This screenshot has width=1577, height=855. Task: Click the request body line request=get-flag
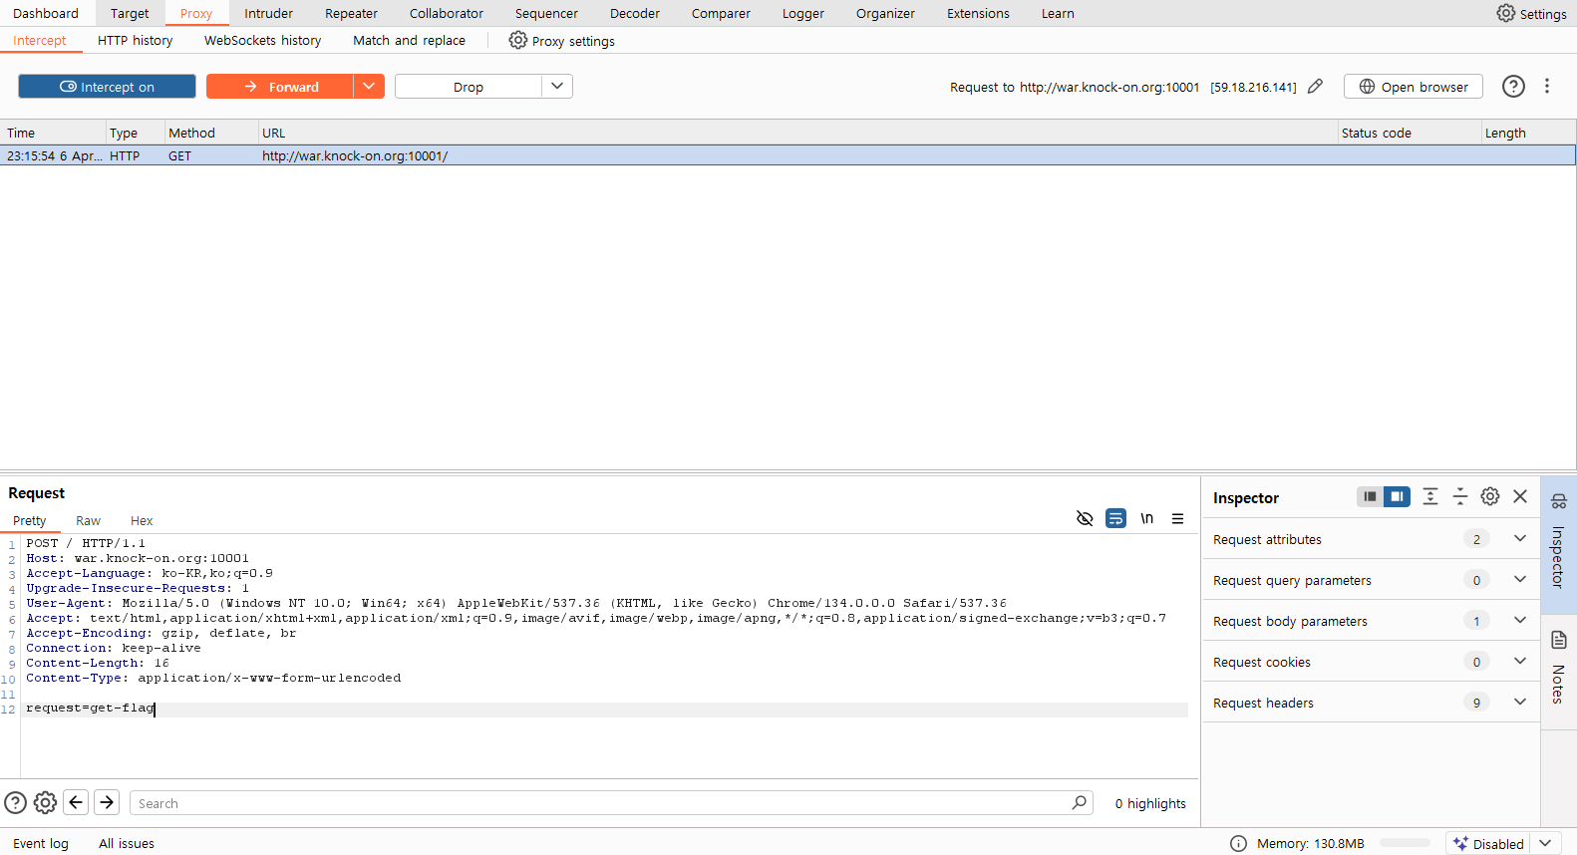91,708
